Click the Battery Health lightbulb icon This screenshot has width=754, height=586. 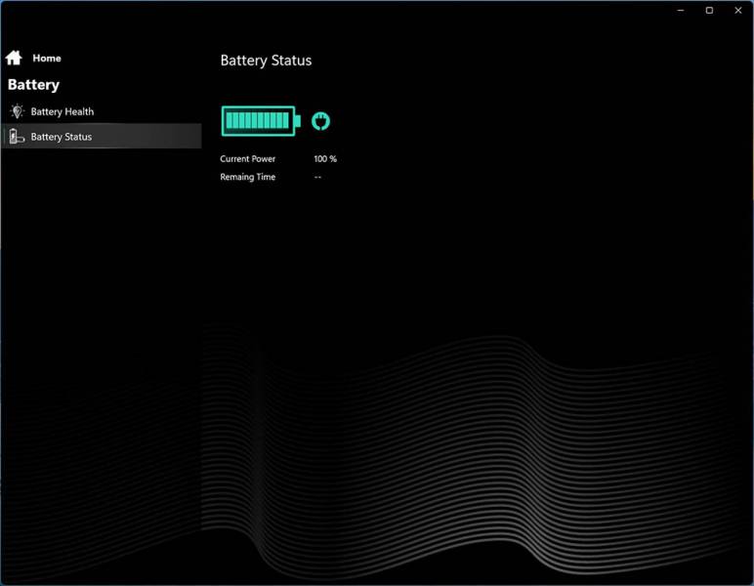(16, 111)
